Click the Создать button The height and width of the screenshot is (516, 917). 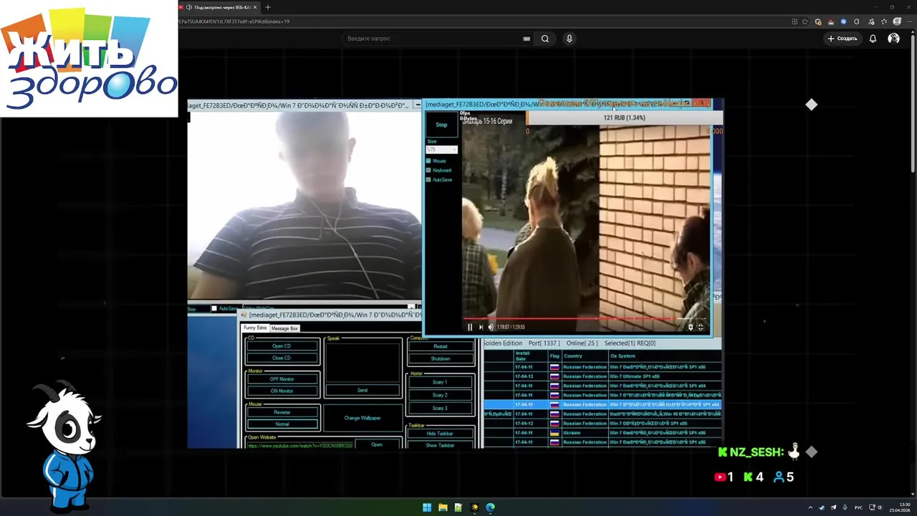[842, 39]
